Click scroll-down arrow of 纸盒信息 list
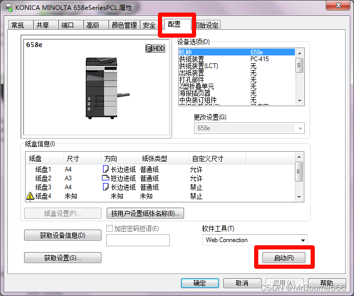Viewport: 354px width, 296px height. tap(299, 197)
